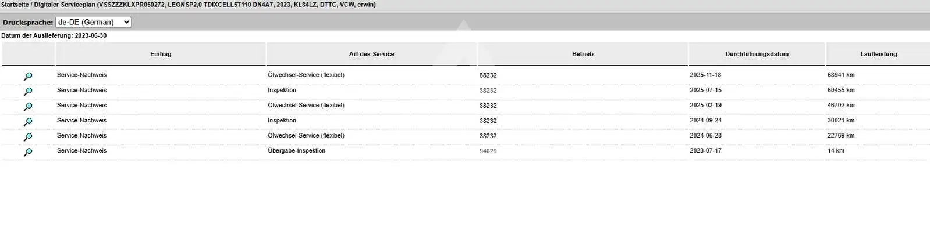This screenshot has height=242, width=930.
Task: Click magnifier for 22769 km service entry
Action: tap(28, 136)
